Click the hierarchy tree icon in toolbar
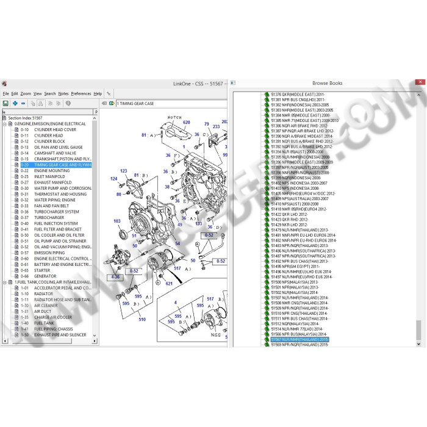Viewport: 427px width, 427px height. (41, 104)
